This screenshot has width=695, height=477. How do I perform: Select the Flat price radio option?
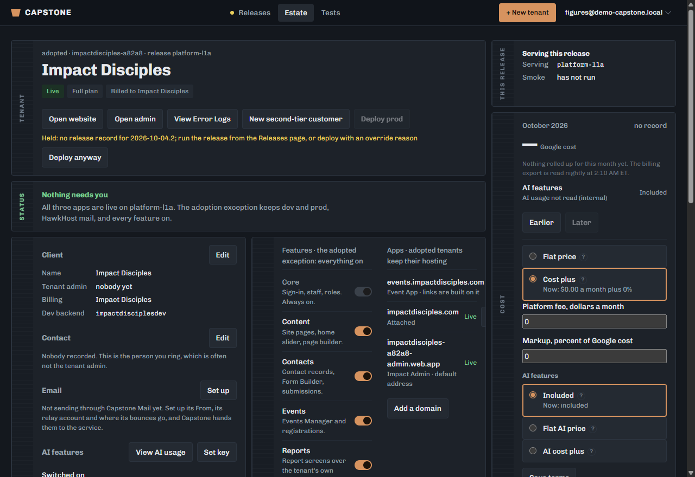pyautogui.click(x=533, y=256)
